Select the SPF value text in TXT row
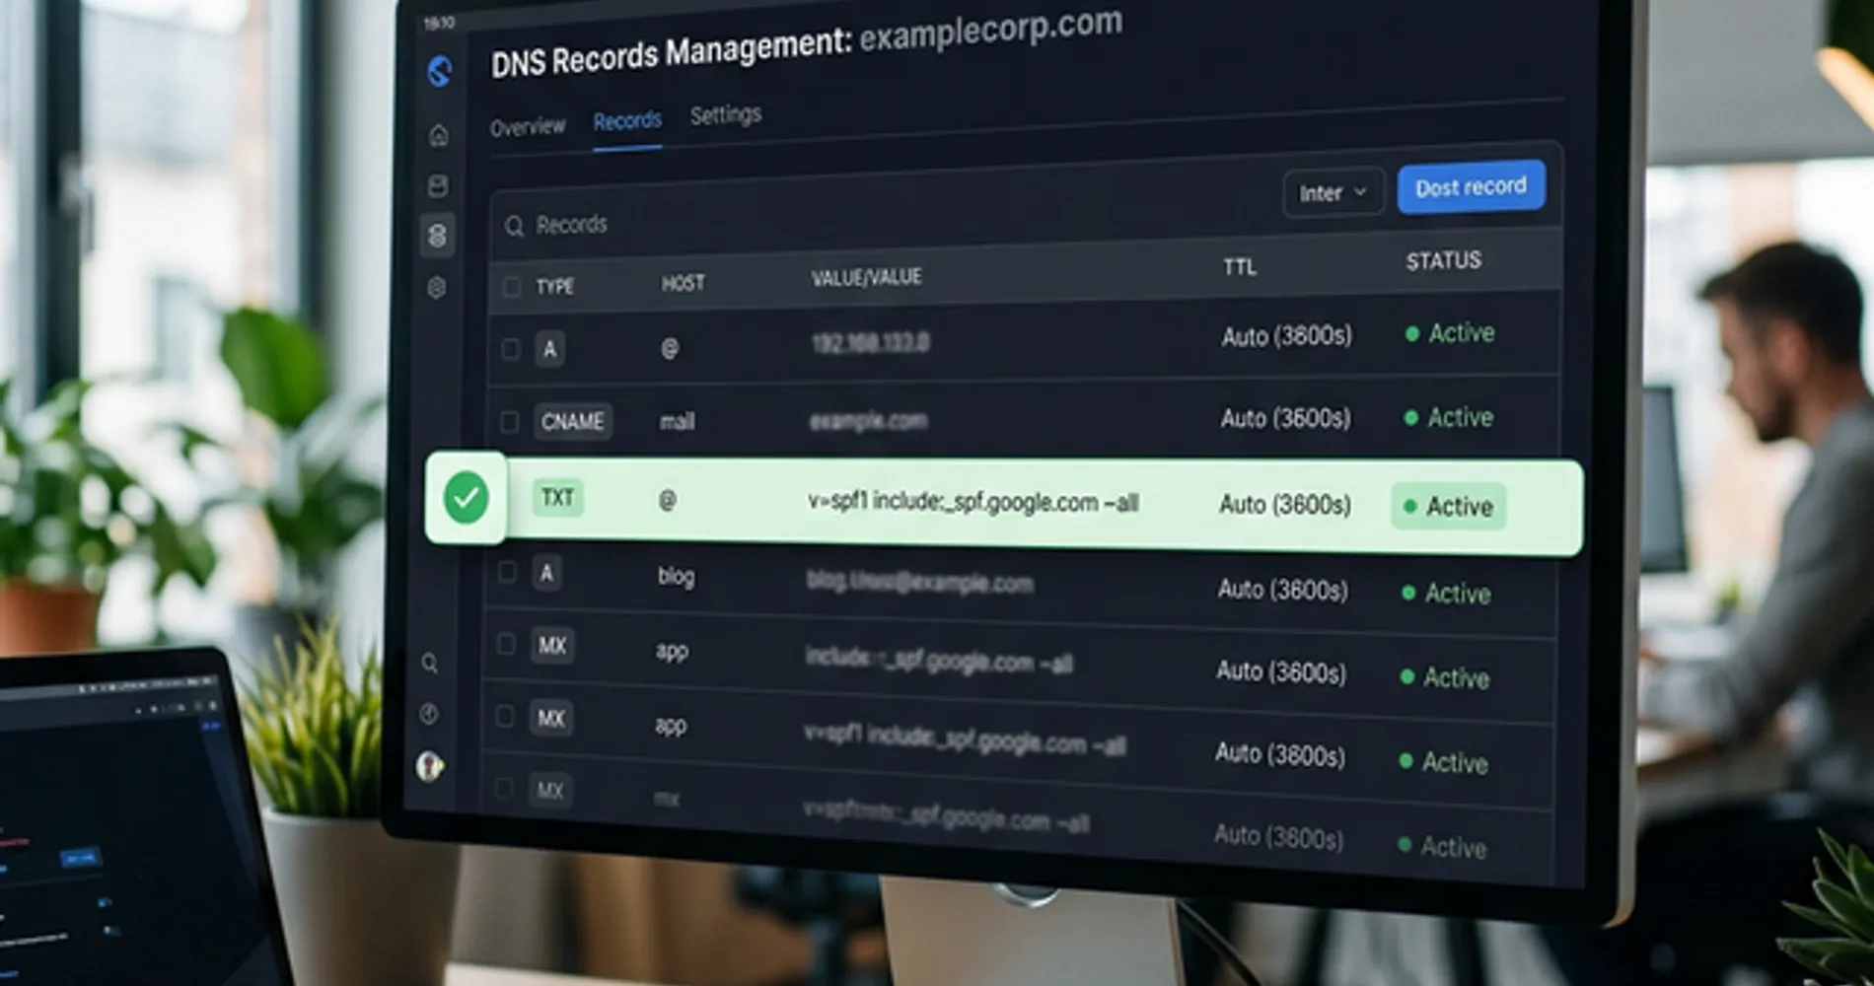The height and width of the screenshot is (986, 1874). (x=973, y=503)
